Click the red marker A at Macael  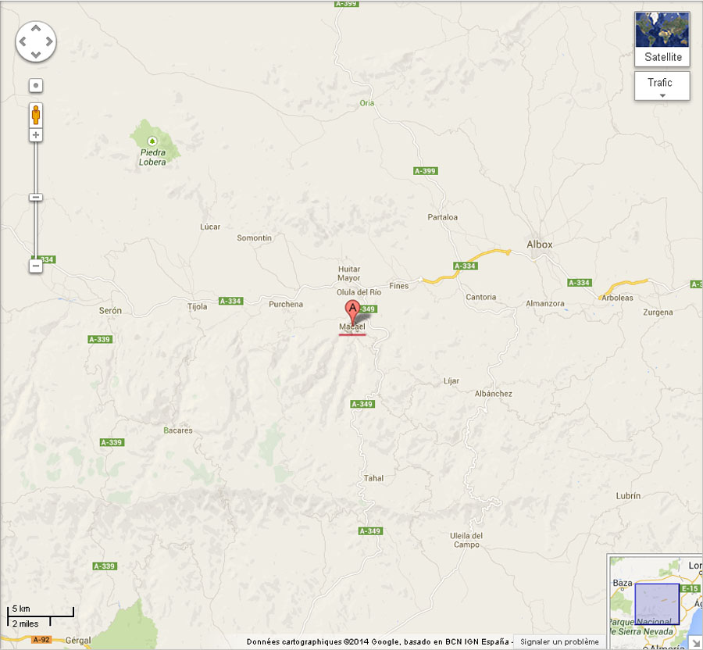(x=352, y=312)
